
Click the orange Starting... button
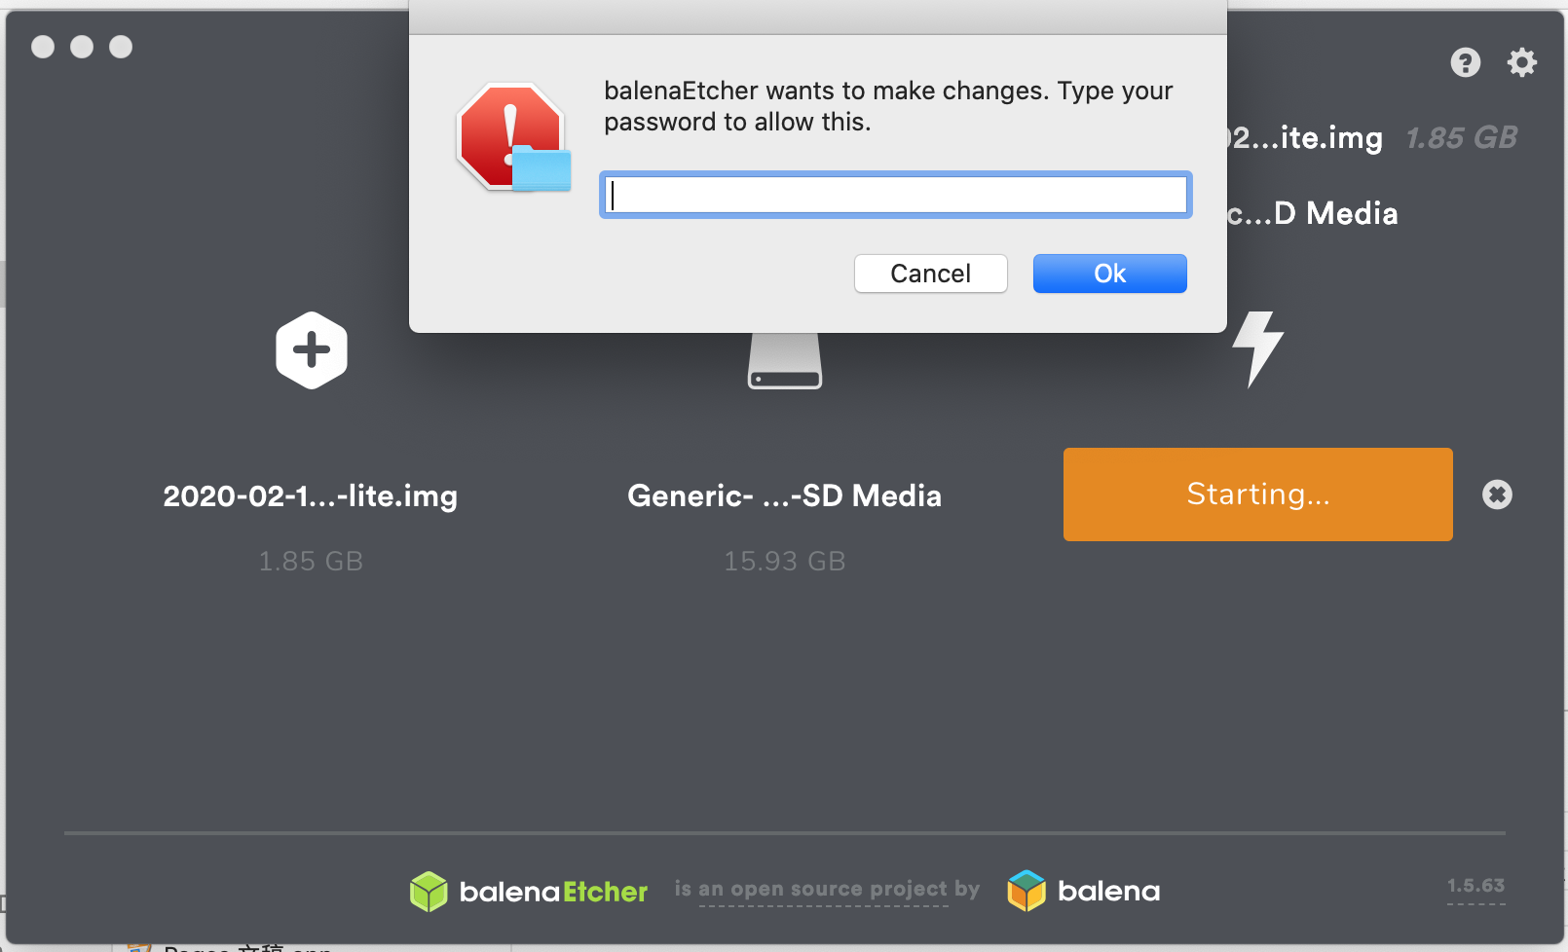pyautogui.click(x=1257, y=494)
